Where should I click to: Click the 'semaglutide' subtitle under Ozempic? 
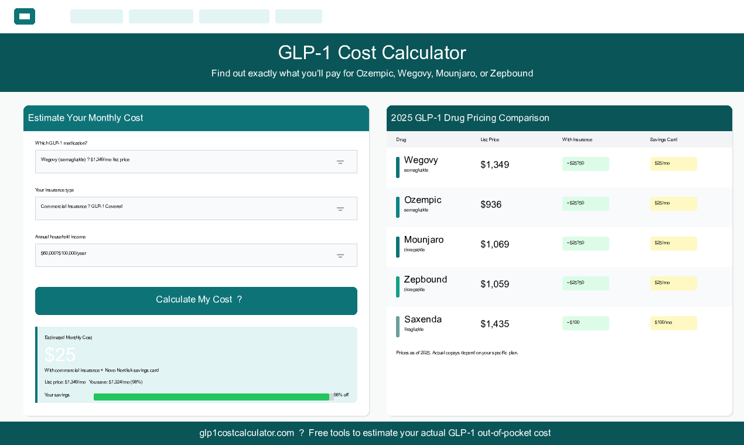tap(416, 210)
